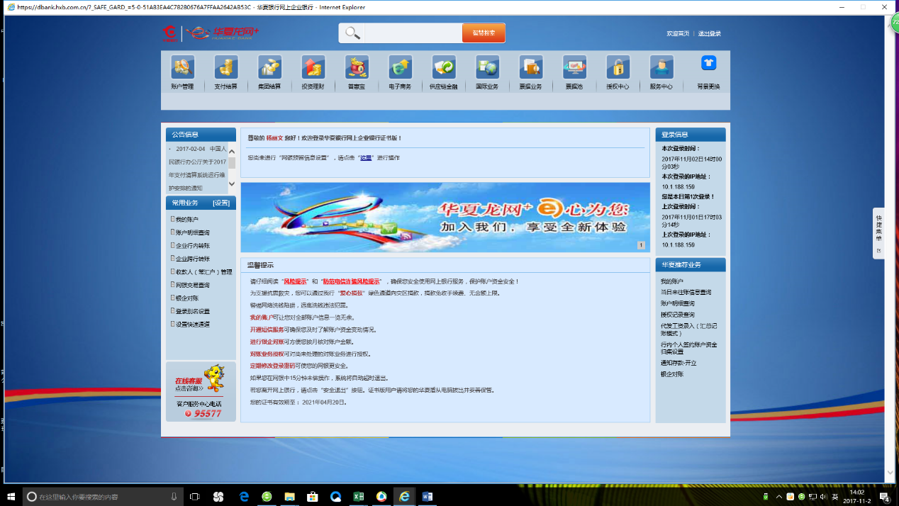Open the 授权中心 padlock icon

[x=618, y=67]
